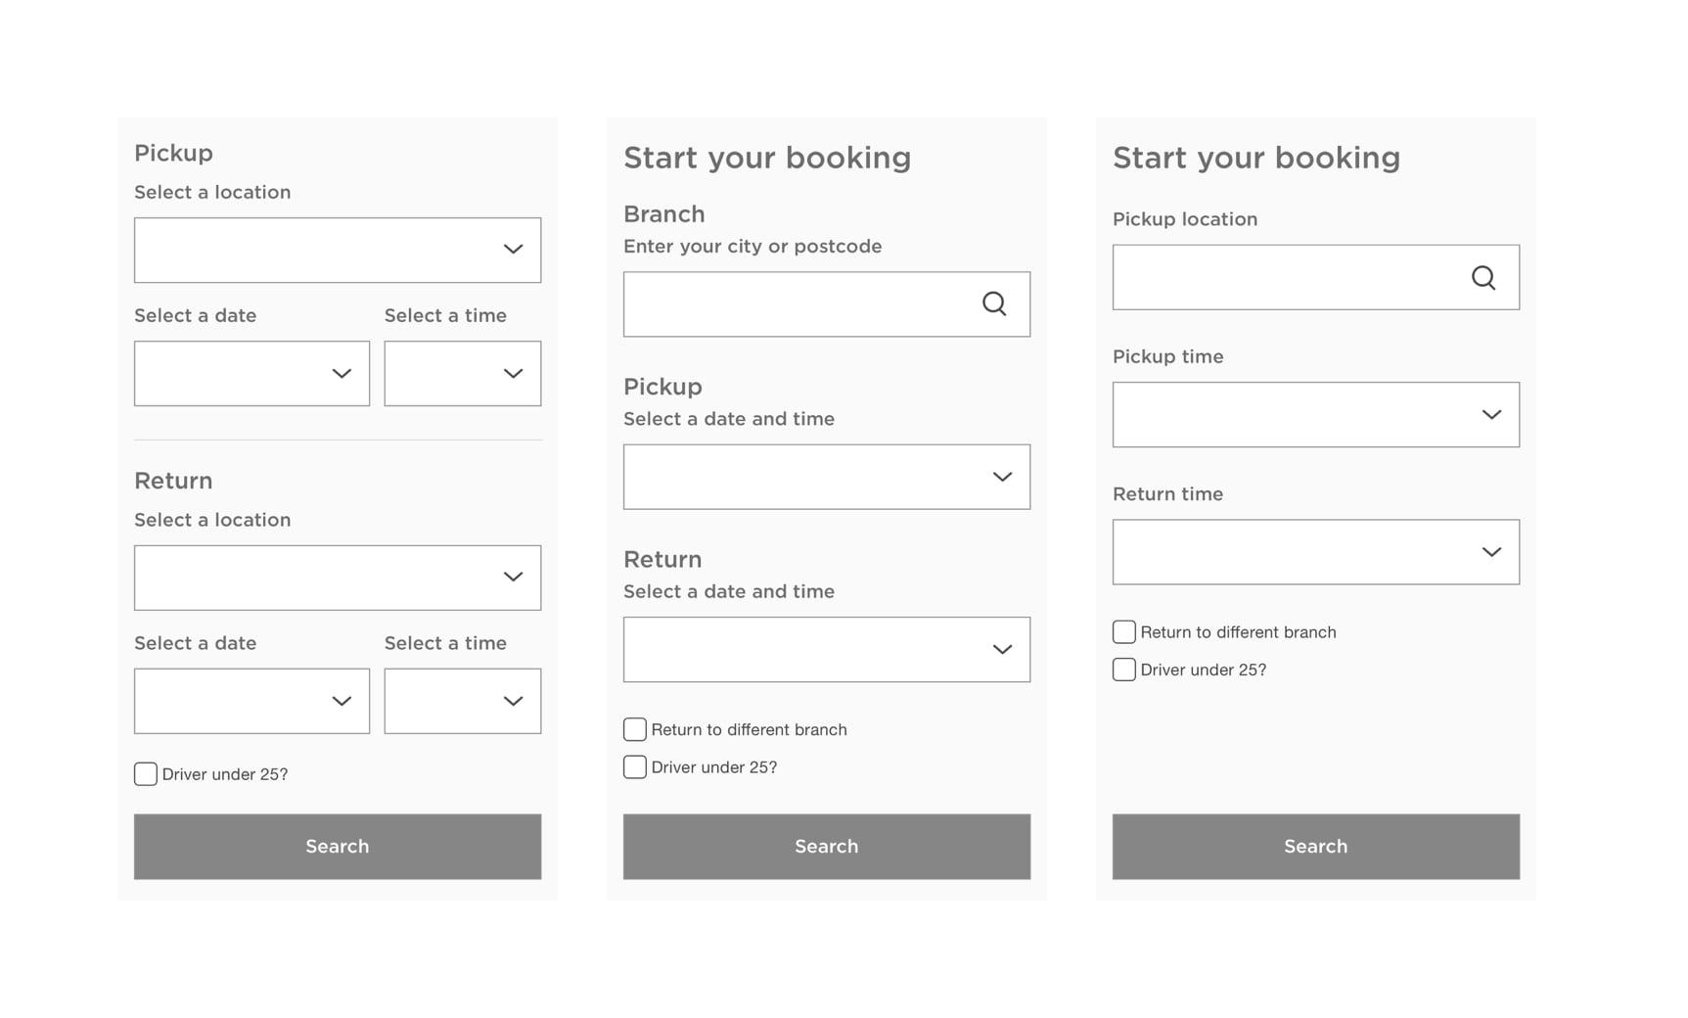Open the Return Select a date dropdown
The width and height of the screenshot is (1688, 1018).
tap(251, 701)
